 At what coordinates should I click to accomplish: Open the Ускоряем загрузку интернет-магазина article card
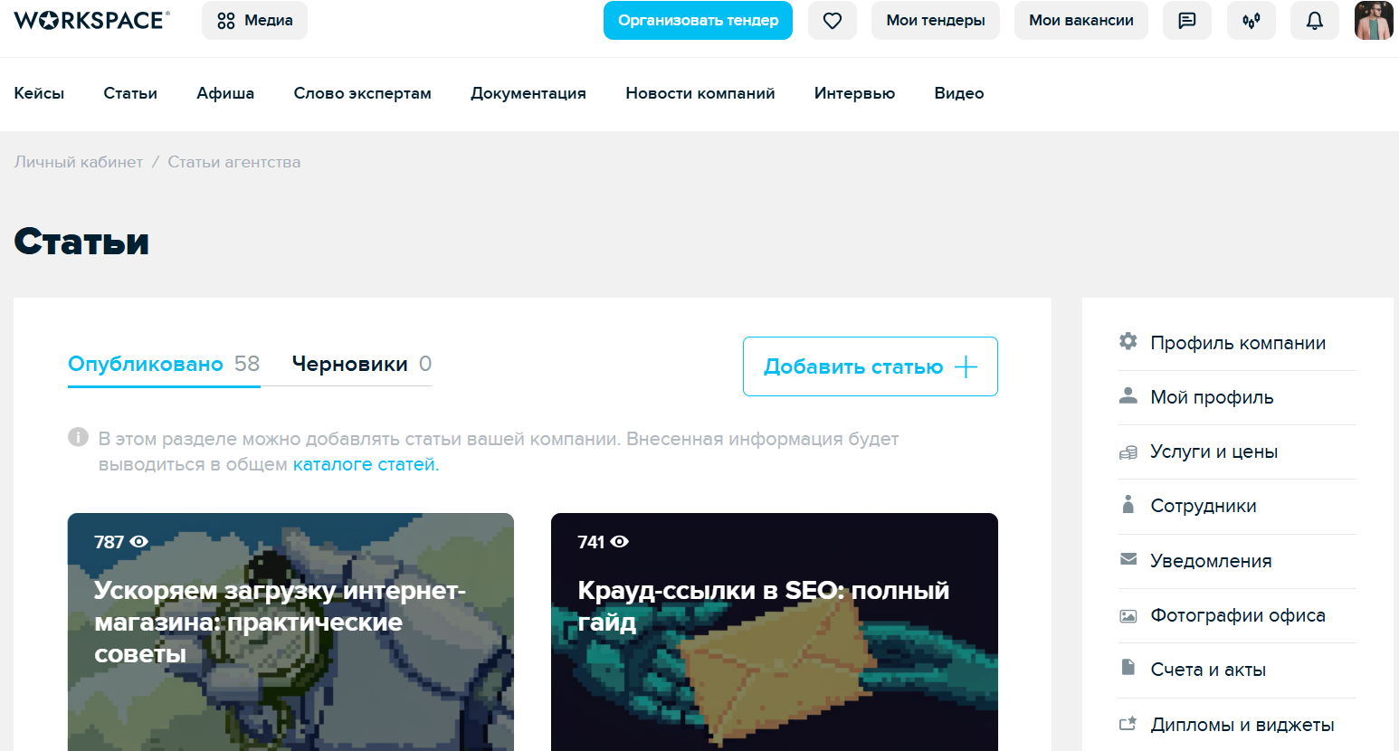(x=290, y=632)
